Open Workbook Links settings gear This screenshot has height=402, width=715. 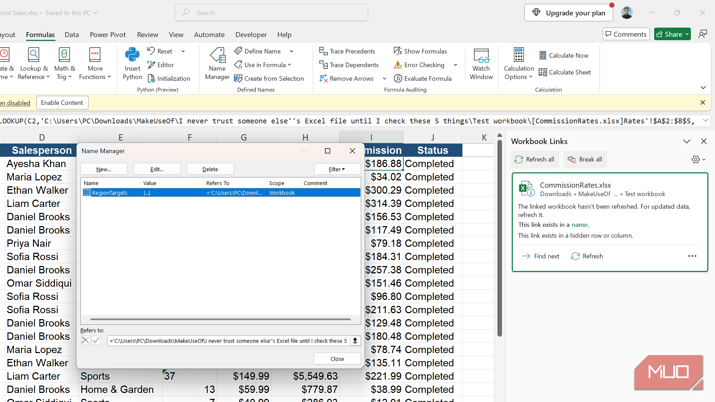(698, 159)
